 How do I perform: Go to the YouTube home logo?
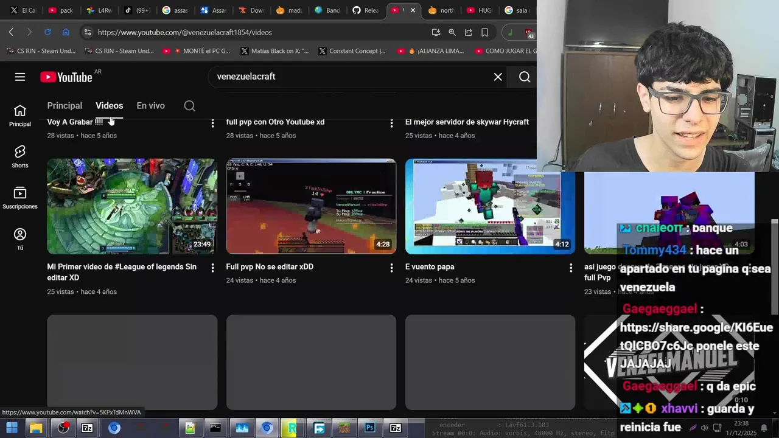click(66, 77)
